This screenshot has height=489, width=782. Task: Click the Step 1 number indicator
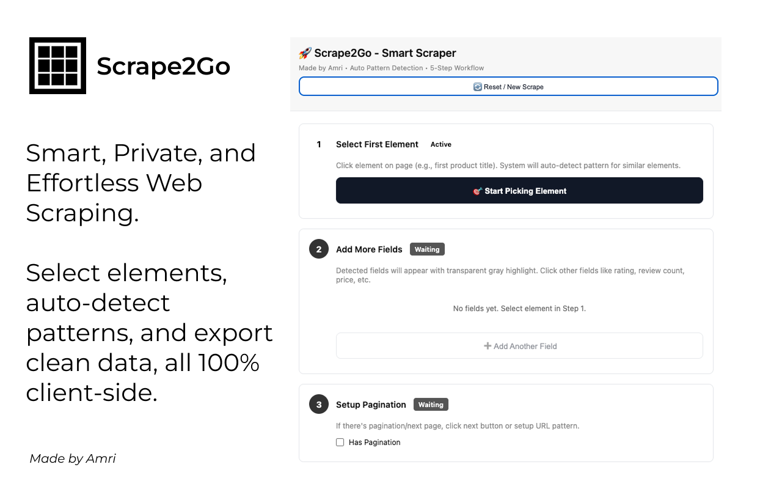(x=318, y=144)
